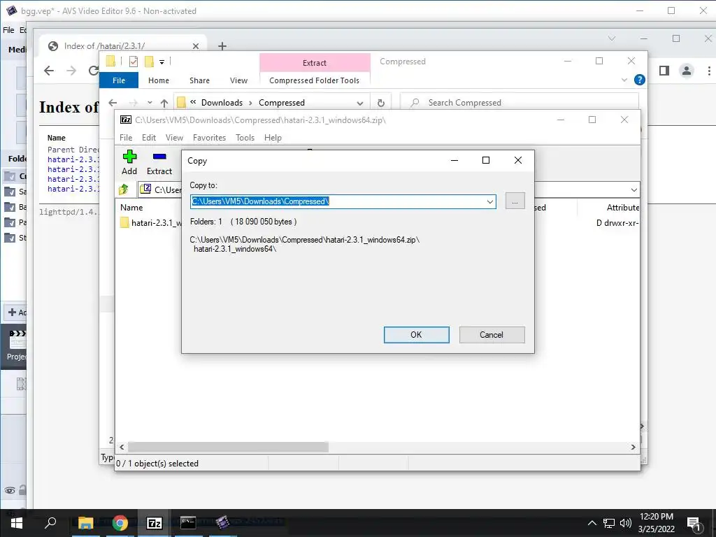Image resolution: width=716 pixels, height=537 pixels.
Task: Open the Edit menu in 7-Zip
Action: pos(149,138)
